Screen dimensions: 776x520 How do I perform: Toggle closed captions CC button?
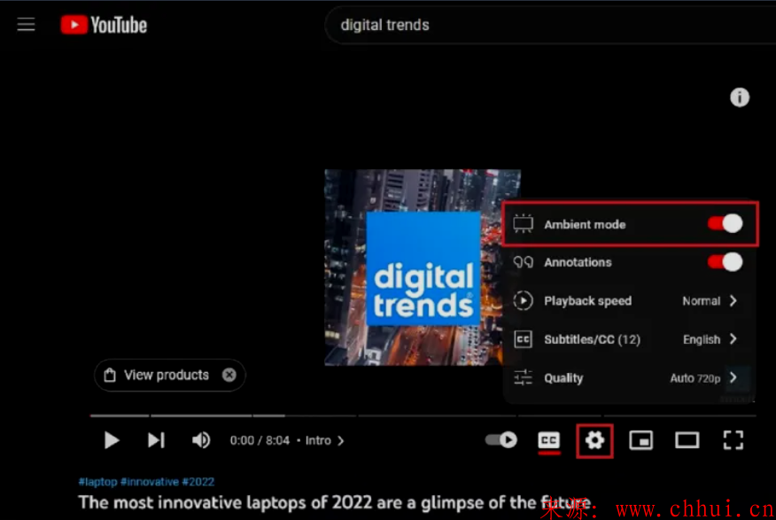549,440
